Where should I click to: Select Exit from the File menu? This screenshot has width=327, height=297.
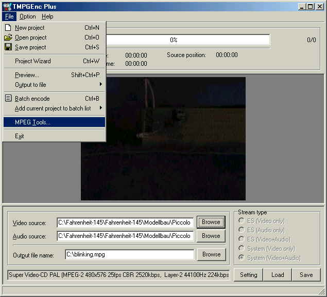point(54,136)
